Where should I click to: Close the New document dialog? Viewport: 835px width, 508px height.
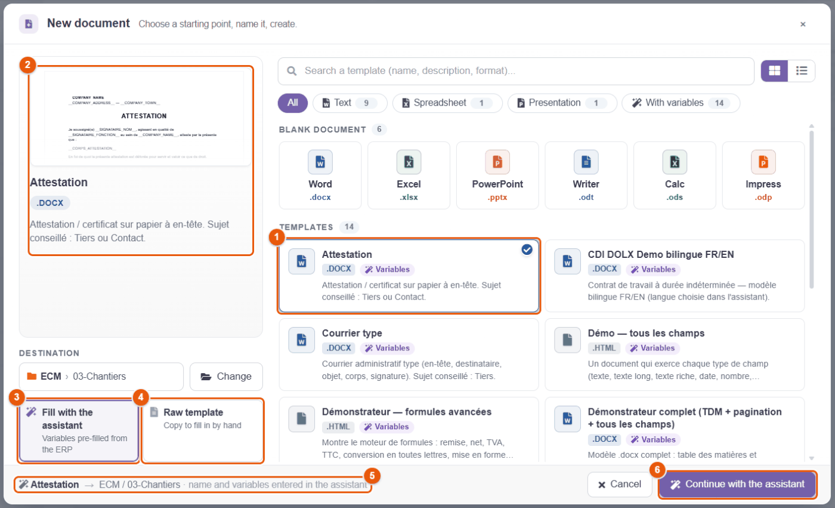(803, 24)
